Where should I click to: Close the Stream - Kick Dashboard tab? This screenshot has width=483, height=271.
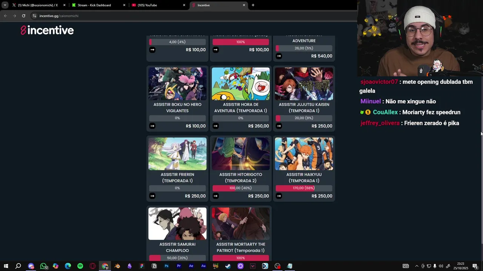coord(124,5)
